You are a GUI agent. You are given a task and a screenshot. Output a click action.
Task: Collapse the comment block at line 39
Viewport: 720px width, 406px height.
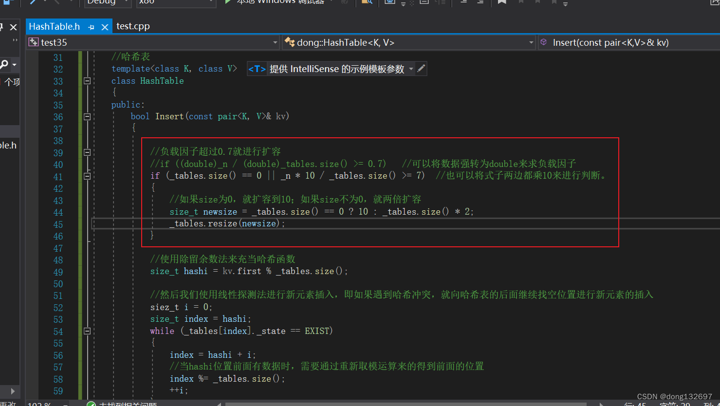[x=87, y=152]
